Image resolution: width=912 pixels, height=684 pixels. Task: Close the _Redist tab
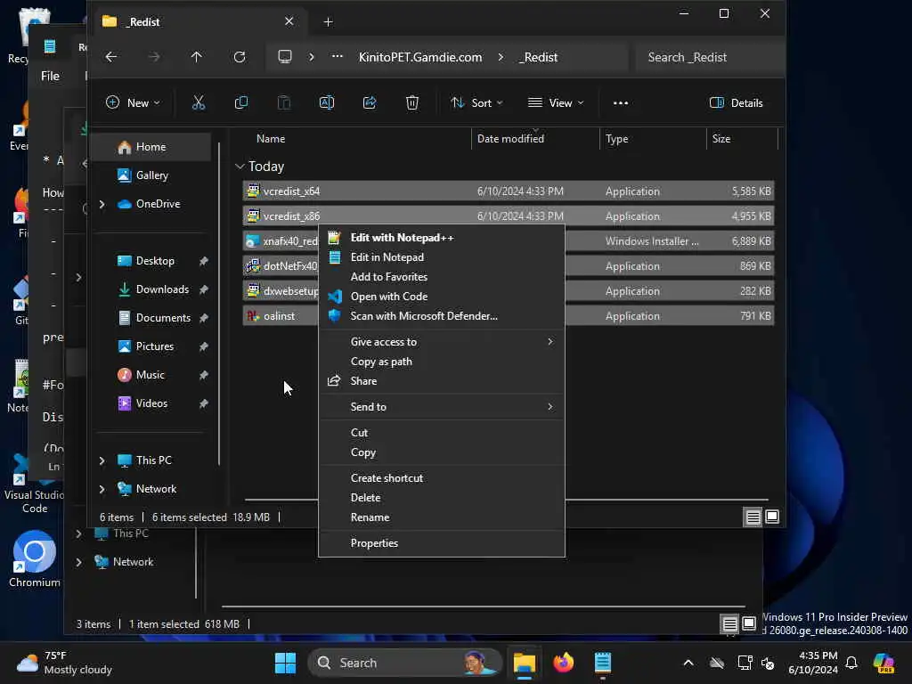pyautogui.click(x=289, y=21)
